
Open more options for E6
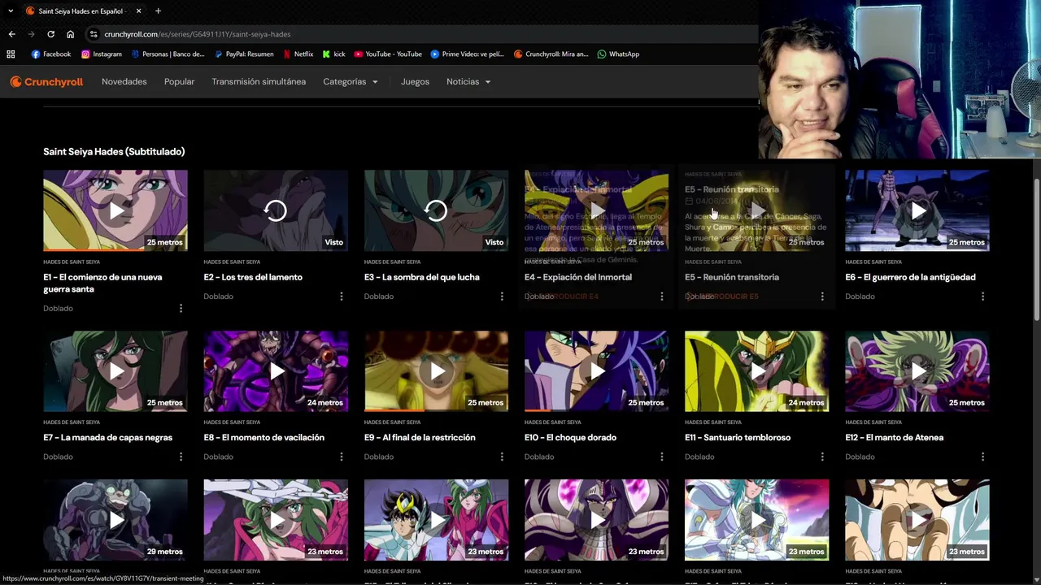982,297
